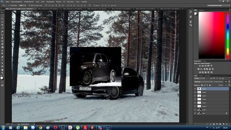The width and height of the screenshot is (231, 130).
Task: Select the Pen tool
Action: (x=2, y=57)
